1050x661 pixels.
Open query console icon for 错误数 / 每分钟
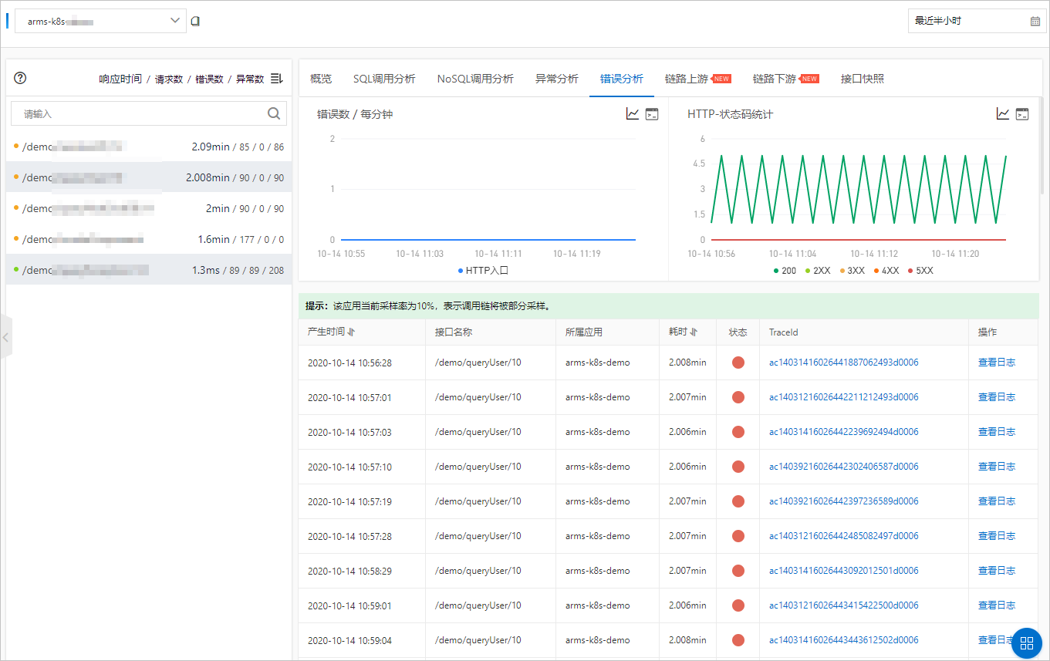pos(652,114)
